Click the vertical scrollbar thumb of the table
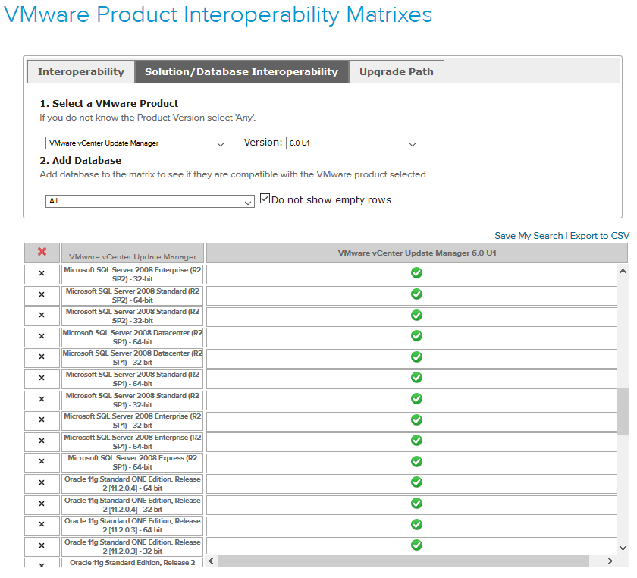This screenshot has height=578, width=637. coord(623,411)
